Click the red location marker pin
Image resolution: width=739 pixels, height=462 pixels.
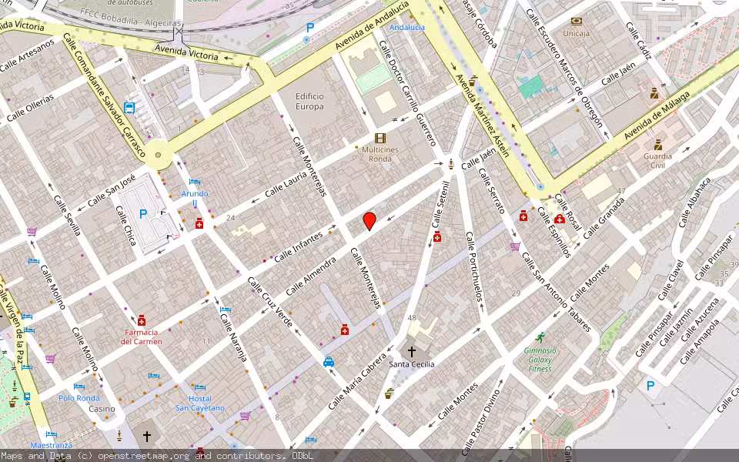click(x=369, y=221)
